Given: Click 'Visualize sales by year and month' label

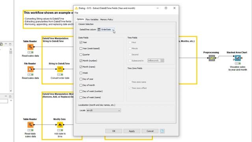Looking at the screenshot, I should coord(238,68).
